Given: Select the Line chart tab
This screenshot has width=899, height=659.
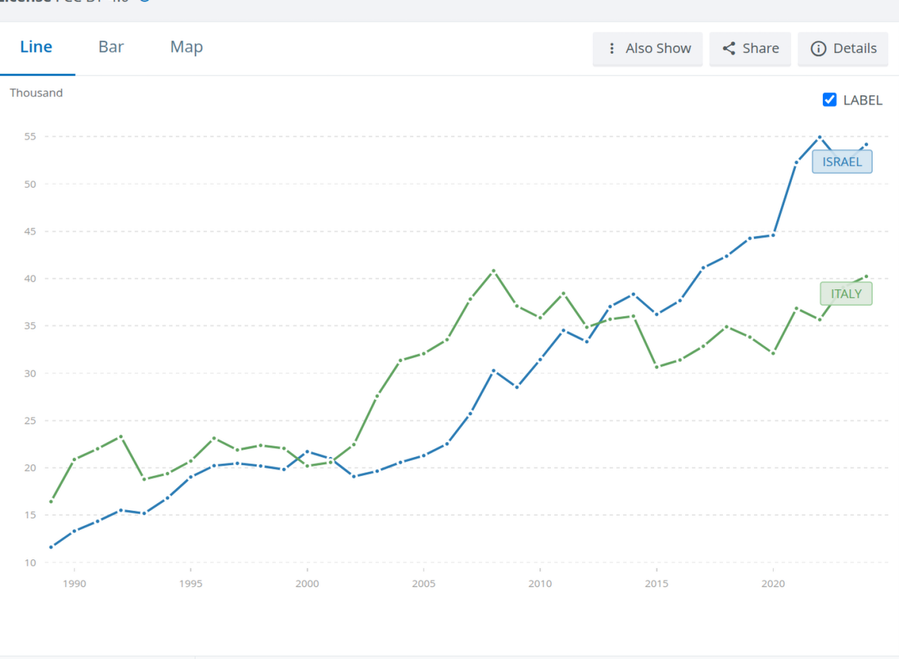Looking at the screenshot, I should 36,47.
